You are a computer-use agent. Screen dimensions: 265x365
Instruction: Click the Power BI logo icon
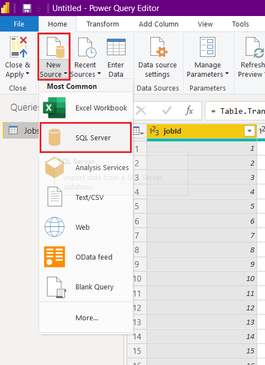tap(5, 8)
